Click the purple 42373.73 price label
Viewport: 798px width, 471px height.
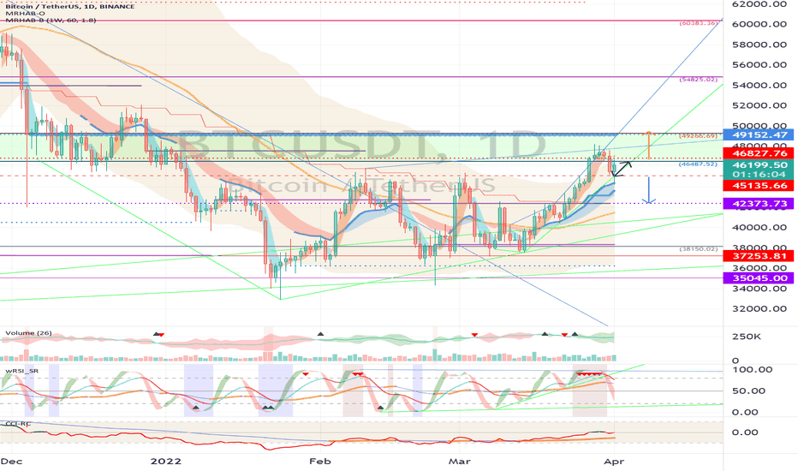pyautogui.click(x=759, y=204)
